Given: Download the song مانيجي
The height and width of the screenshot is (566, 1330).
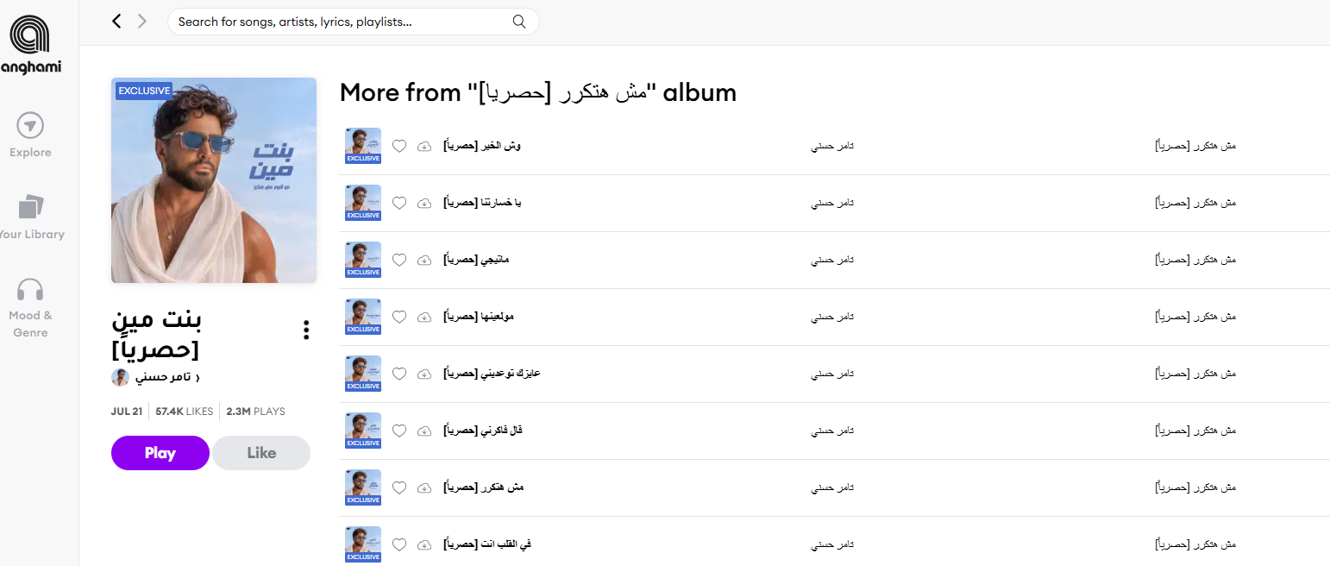Looking at the screenshot, I should 423,261.
